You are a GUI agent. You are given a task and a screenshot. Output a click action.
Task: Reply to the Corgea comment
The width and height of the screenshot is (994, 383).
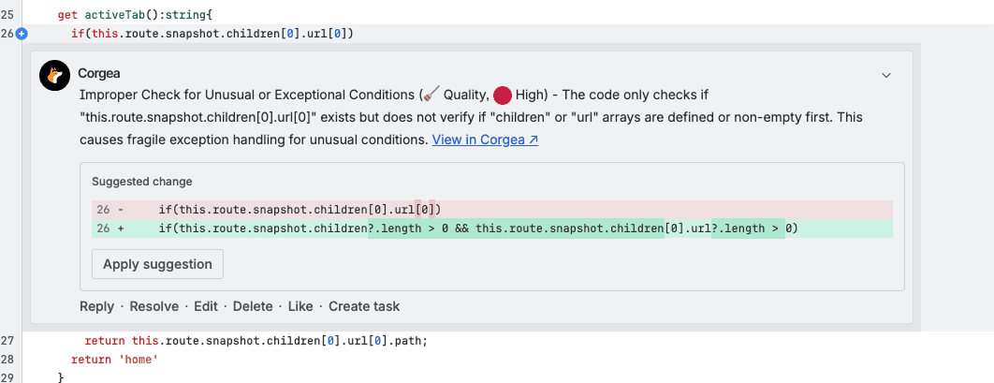[x=96, y=306]
